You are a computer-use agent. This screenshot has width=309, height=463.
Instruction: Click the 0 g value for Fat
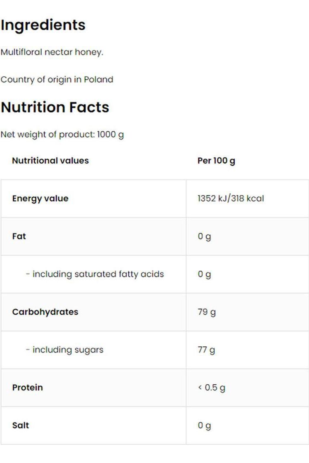pos(204,236)
